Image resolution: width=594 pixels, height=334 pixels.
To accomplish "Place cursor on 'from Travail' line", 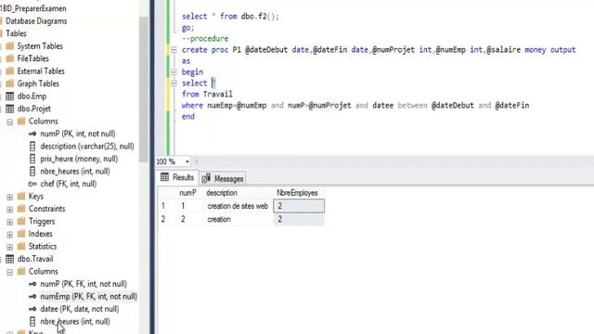I will pyautogui.click(x=207, y=95).
